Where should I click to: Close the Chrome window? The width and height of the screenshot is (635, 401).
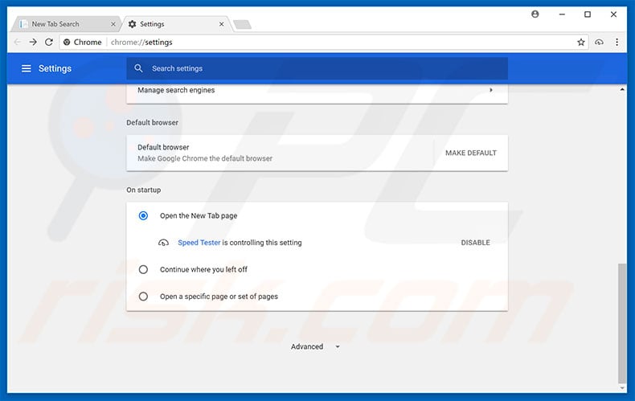613,14
